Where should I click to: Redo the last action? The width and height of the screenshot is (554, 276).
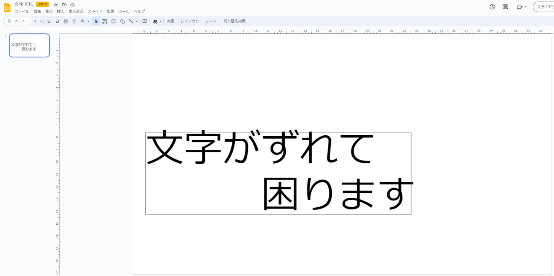tap(57, 21)
